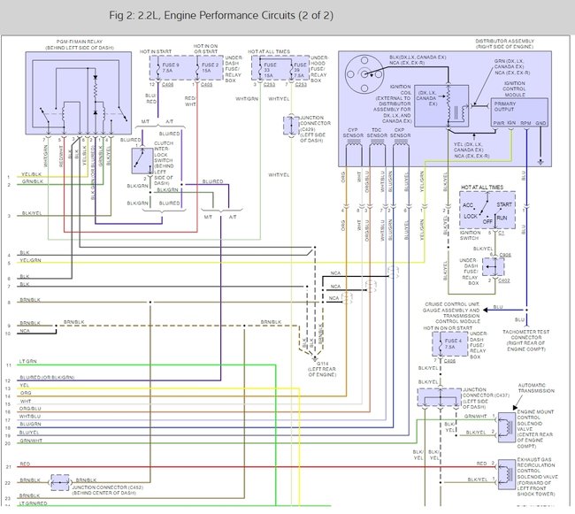Select the 'PRIMARY OUTPUT' text in the module
Screen dimensions: 575x514
tap(505, 106)
